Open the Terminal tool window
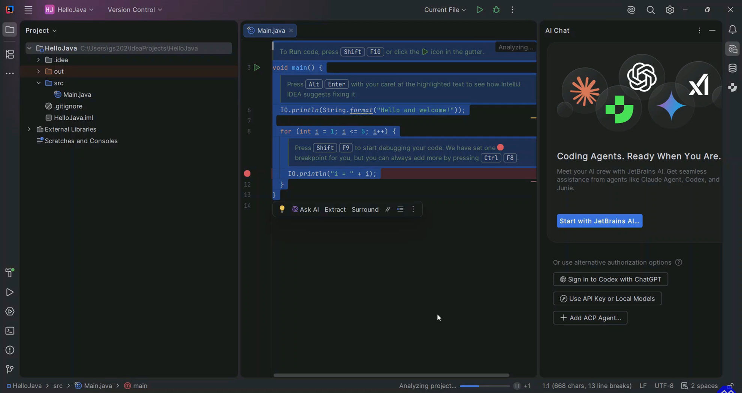 10,331
